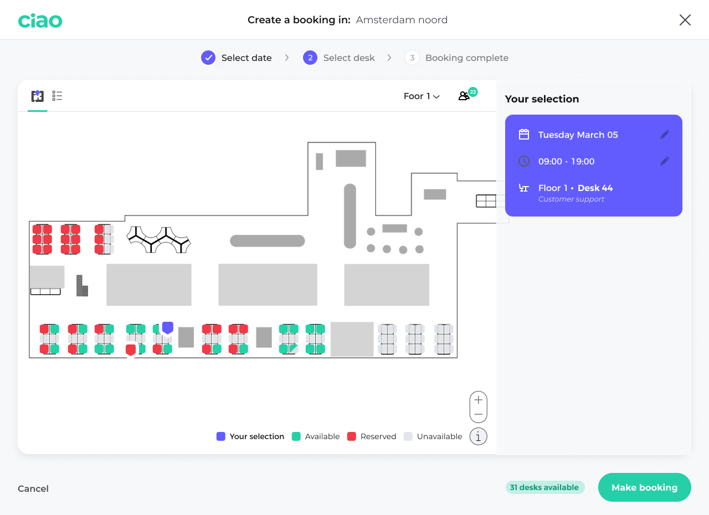Click the 31 desks available badge
The height and width of the screenshot is (515, 709).
click(545, 487)
